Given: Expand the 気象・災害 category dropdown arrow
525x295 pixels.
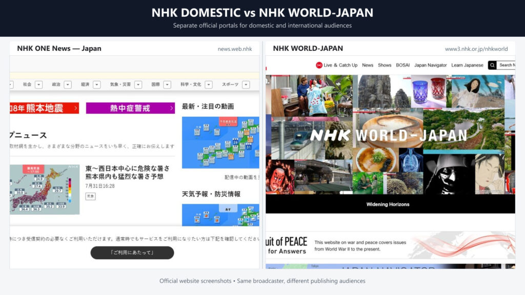Looking at the screenshot, I should point(138,85).
